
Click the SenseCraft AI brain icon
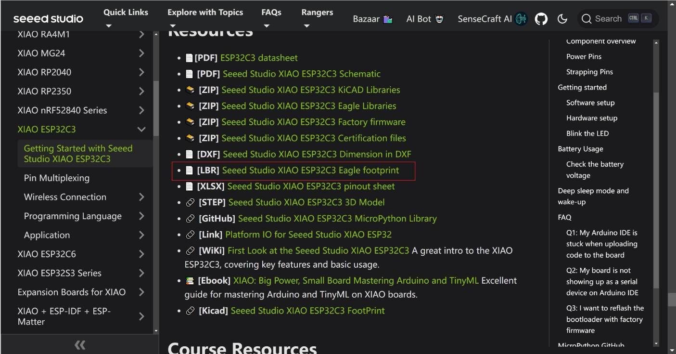[521, 19]
